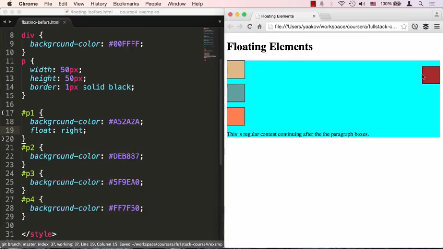This screenshot has width=443, height=249.
Task: Collapse the code fold at line 17
Action: tap(2, 113)
